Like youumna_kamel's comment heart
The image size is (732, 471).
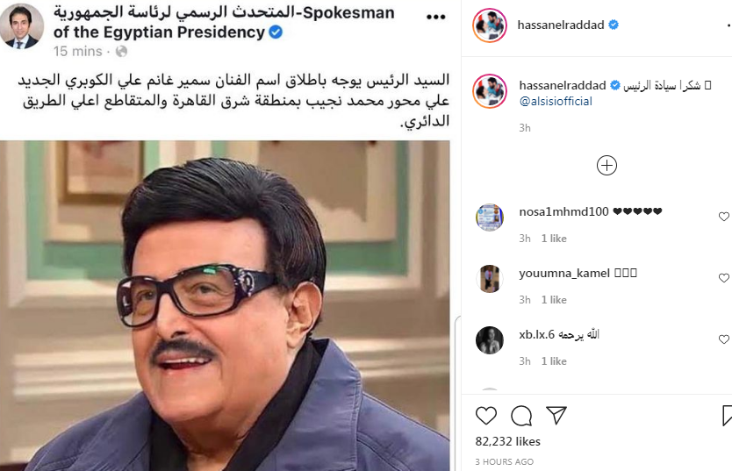click(723, 278)
